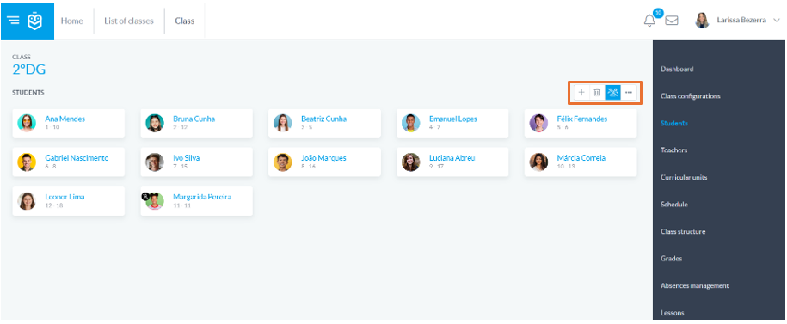Click the owl logo icon
Viewport: 787px width, 324px height.
[x=34, y=21]
